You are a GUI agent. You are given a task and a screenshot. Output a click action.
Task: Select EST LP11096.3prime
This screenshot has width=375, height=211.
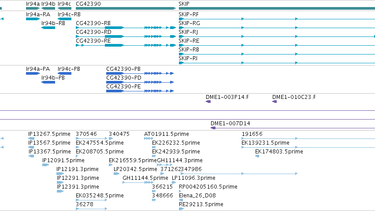174,182
